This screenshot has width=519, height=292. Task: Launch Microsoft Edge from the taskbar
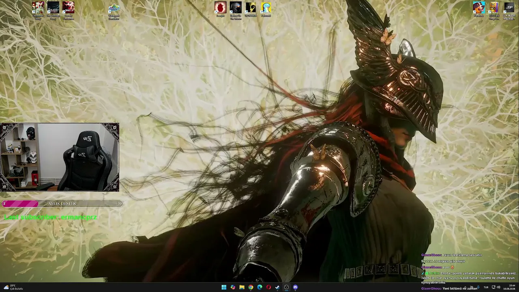pos(259,287)
